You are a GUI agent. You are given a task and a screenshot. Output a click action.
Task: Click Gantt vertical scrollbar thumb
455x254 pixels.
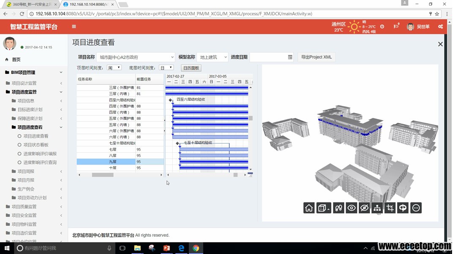pos(251,118)
